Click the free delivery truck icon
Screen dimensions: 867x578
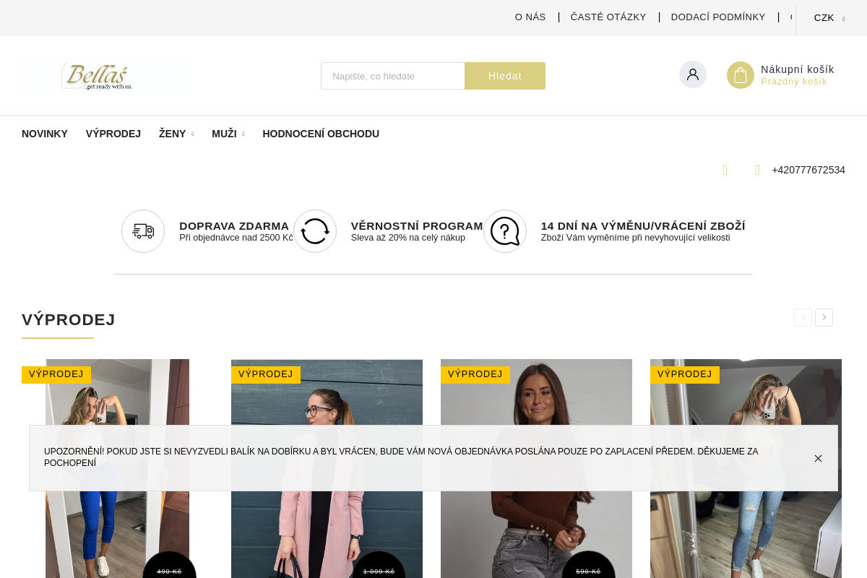tap(143, 231)
